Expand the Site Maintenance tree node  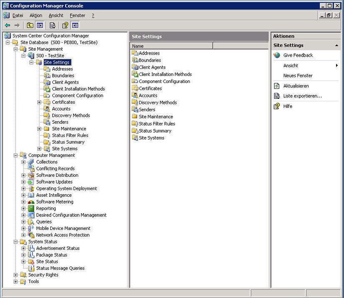coord(39,129)
